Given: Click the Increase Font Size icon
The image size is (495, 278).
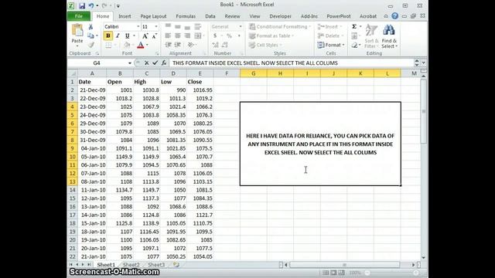Looking at the screenshot, I should [145, 36].
